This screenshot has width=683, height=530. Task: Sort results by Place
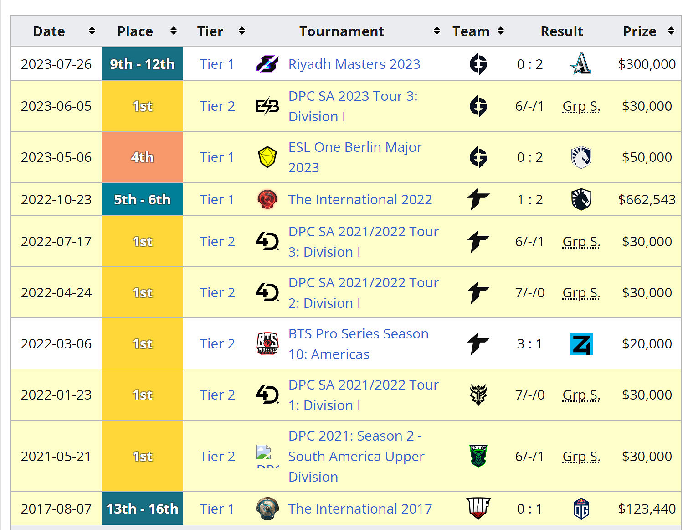(x=173, y=31)
